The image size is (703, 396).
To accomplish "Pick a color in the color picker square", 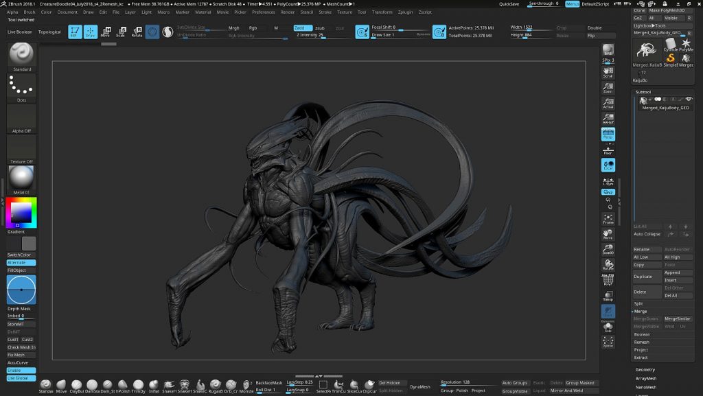I will tap(21, 212).
